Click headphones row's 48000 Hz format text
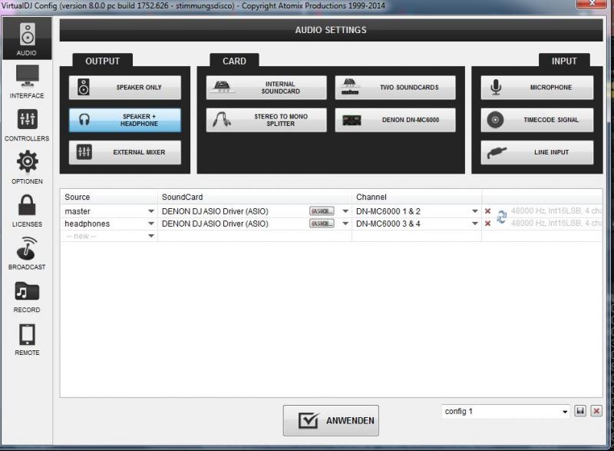Viewport: 614px width, 451px height. coord(556,223)
